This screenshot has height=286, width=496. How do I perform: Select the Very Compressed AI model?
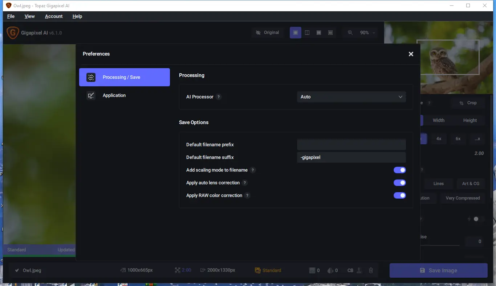(463, 198)
